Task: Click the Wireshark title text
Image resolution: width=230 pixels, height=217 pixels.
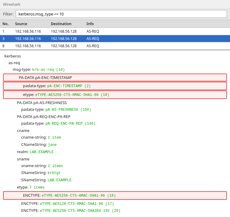Action: [11, 5]
